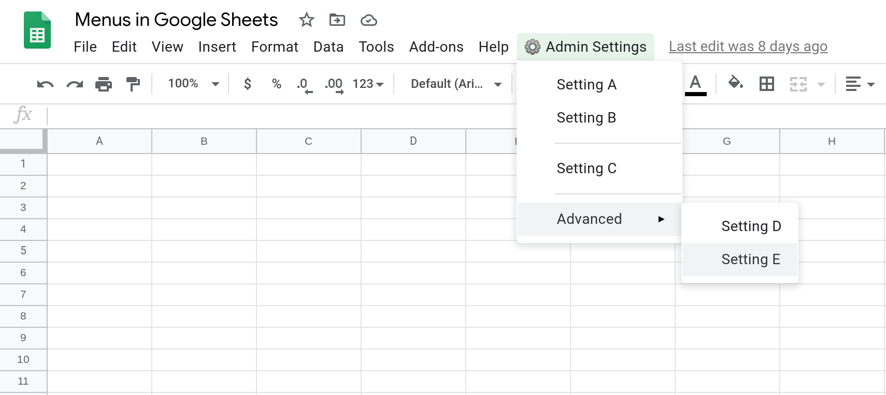Click the gear icon in Admin Settings
Image resolution: width=886 pixels, height=395 pixels.
[533, 47]
